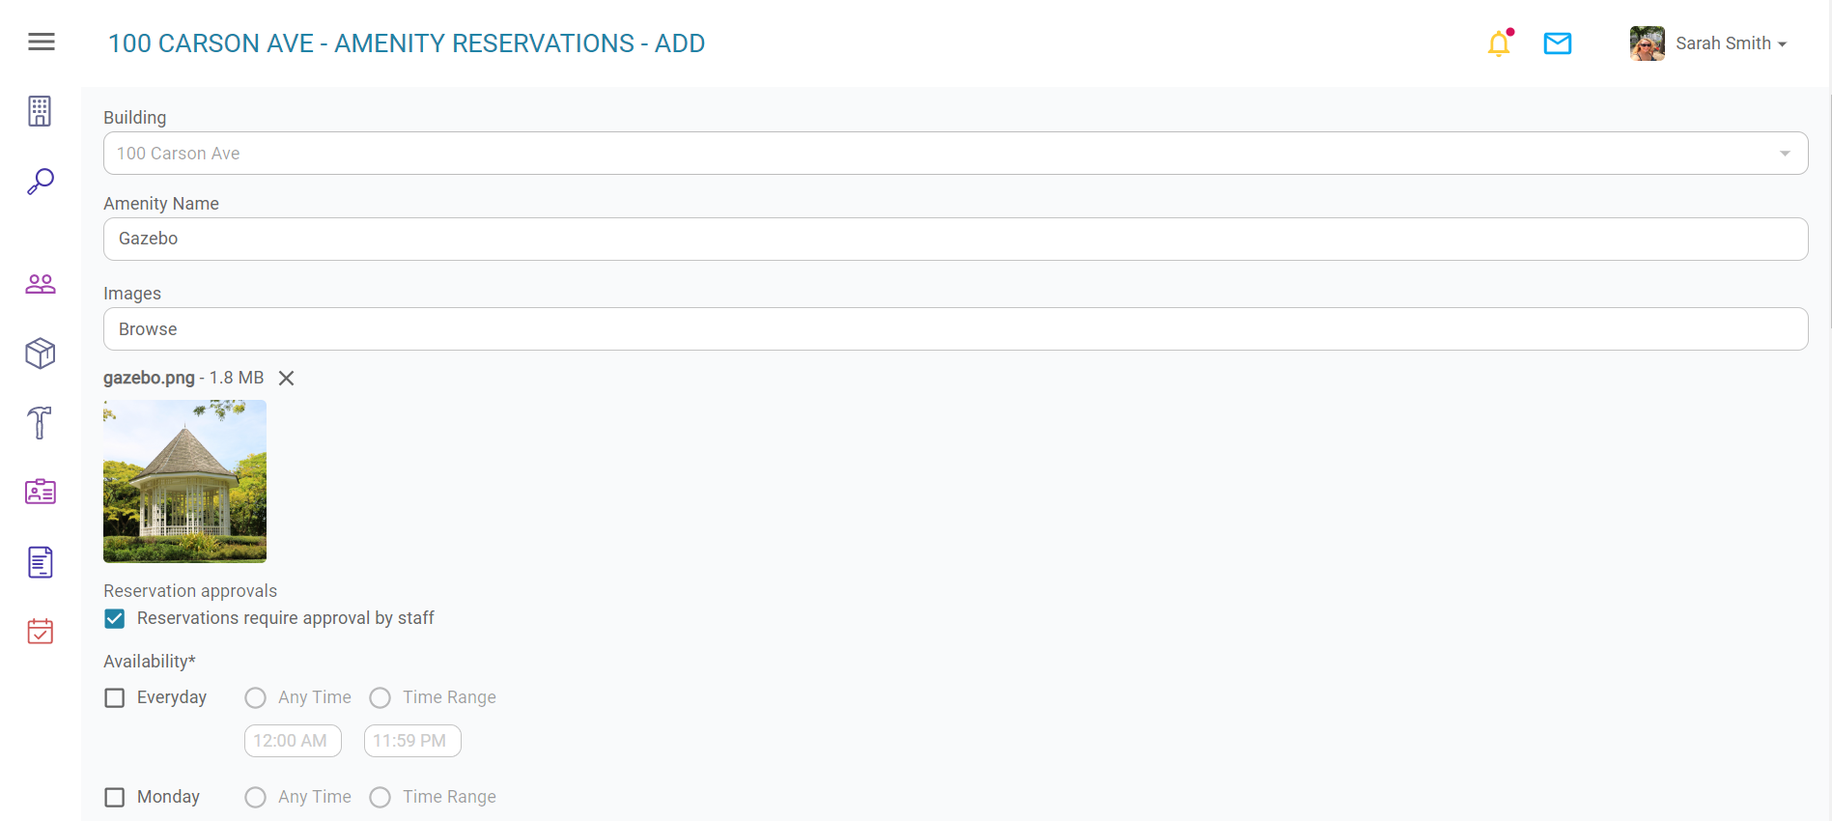Click the gazebo image thumbnail

(x=184, y=482)
